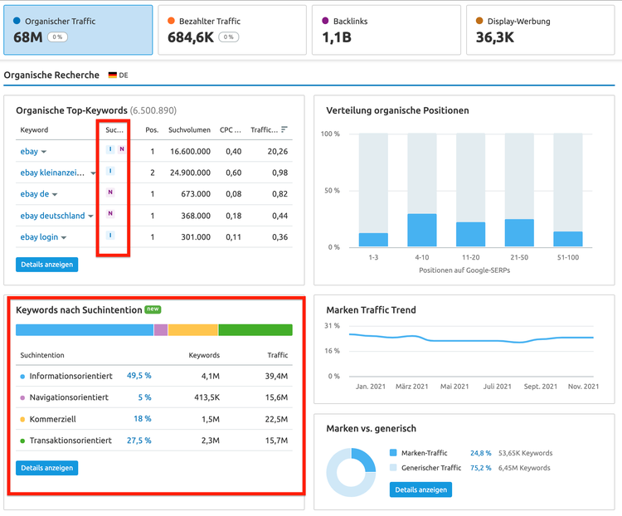Open the ebay login keyword link

click(39, 237)
